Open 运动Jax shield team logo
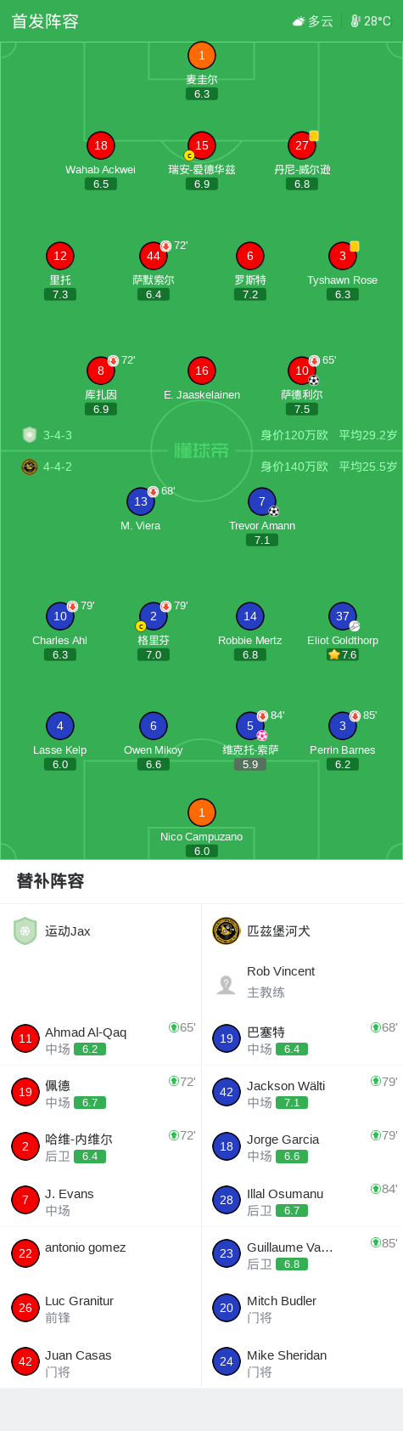403x1431 pixels. click(25, 931)
